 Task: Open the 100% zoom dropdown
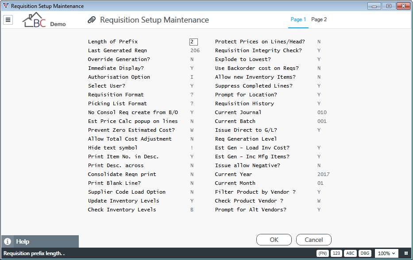[x=386, y=253]
